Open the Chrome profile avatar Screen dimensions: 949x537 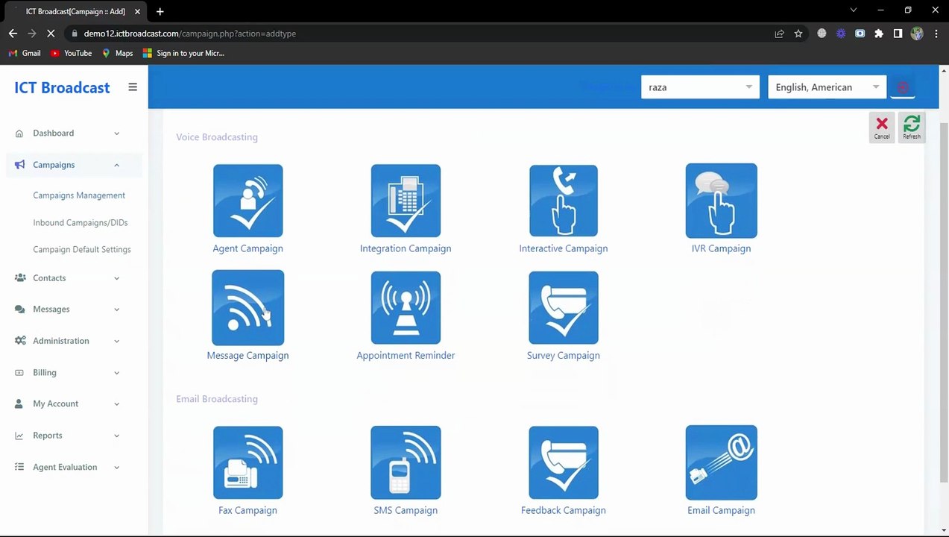(x=917, y=34)
